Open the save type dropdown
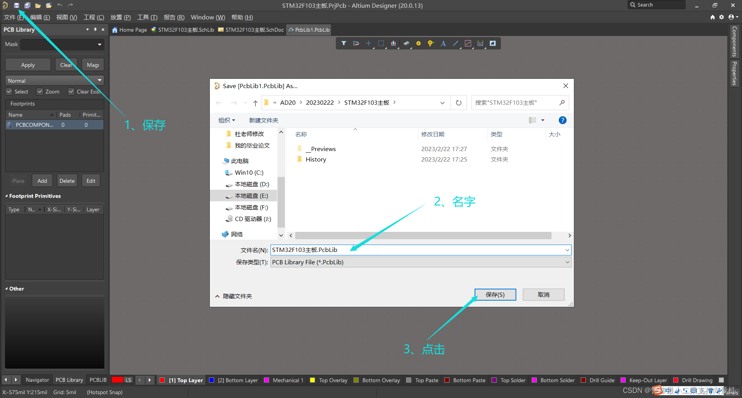This screenshot has height=398, width=742. pos(567,262)
